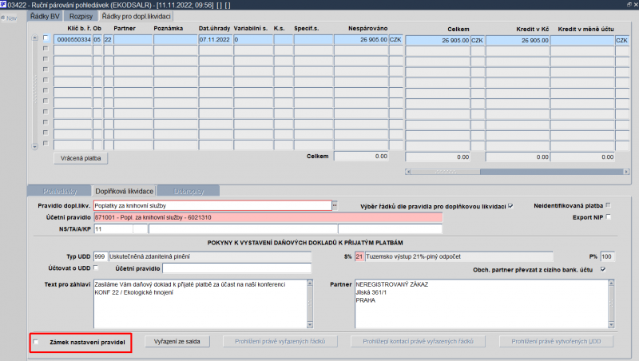Image resolution: width=639 pixels, height=361 pixels.
Task: Switch to Rozpisy tab
Action: [81, 16]
